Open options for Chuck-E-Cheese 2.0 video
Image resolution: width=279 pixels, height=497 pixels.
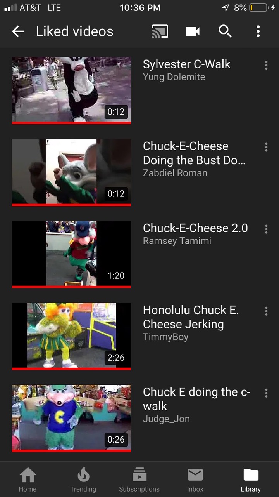tap(266, 229)
